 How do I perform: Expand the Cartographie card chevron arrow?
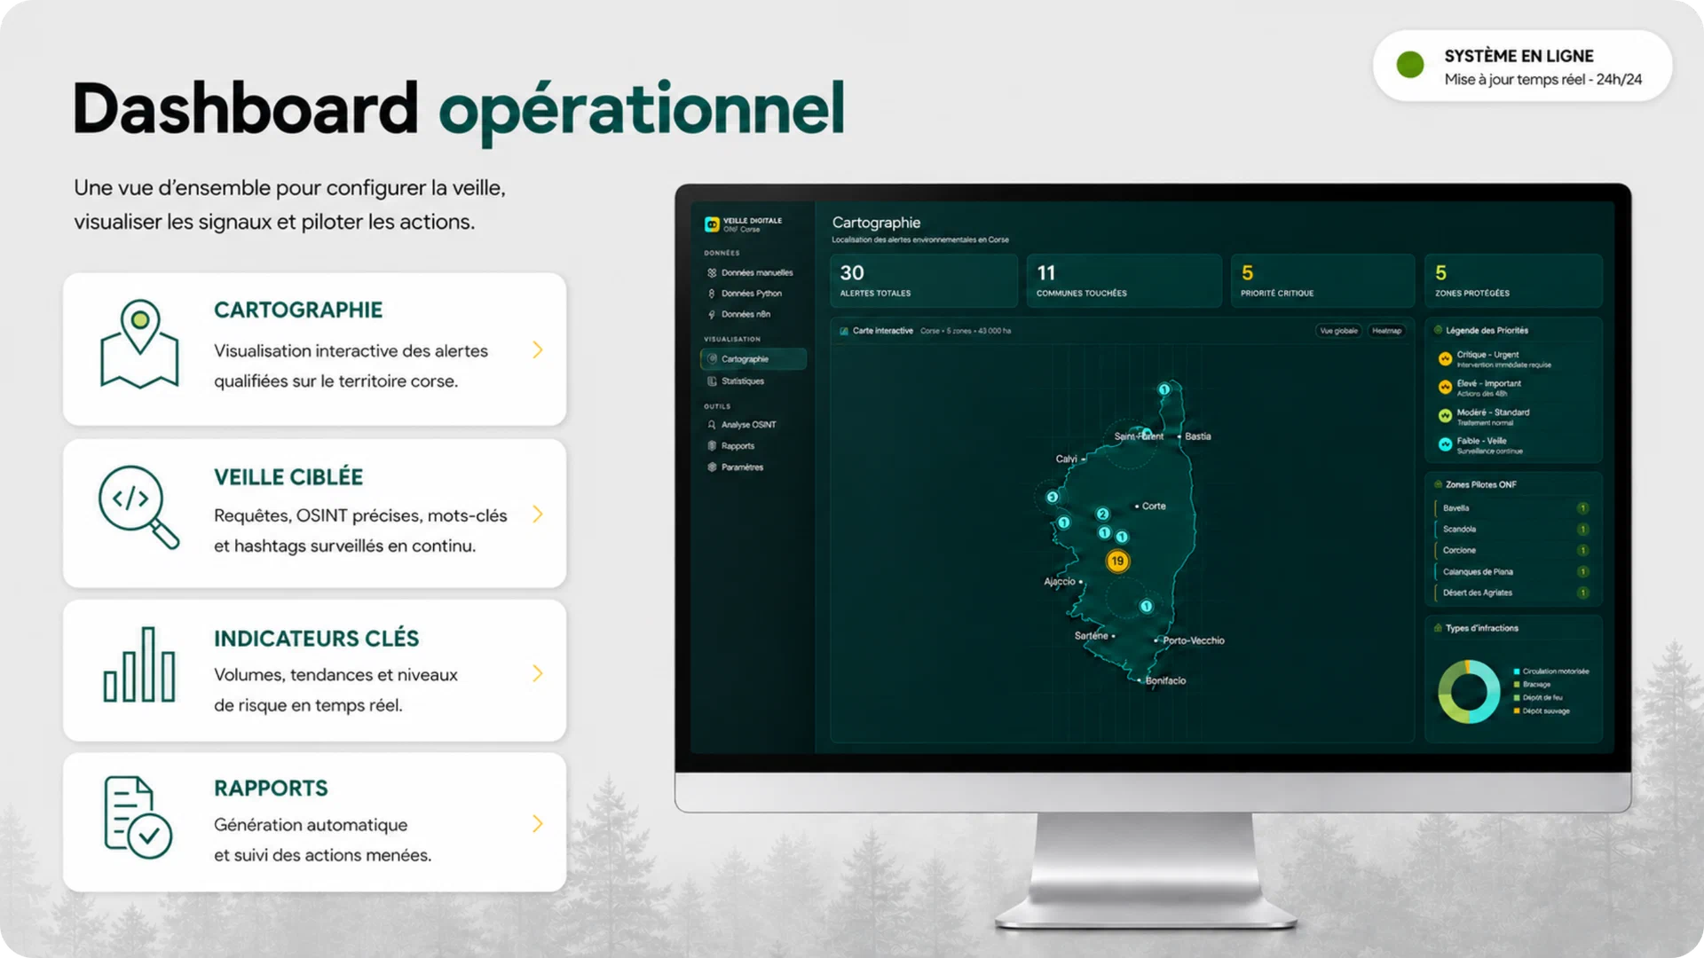tap(538, 349)
